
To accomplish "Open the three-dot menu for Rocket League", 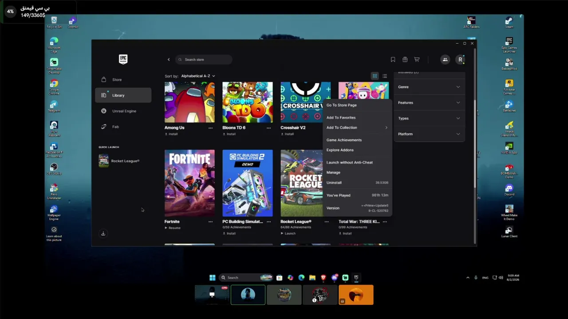I will coord(327,222).
